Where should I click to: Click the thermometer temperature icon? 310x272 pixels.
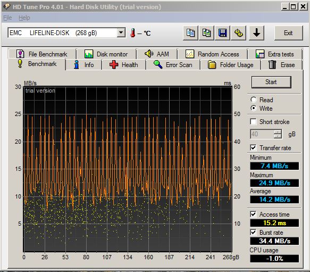(132, 32)
